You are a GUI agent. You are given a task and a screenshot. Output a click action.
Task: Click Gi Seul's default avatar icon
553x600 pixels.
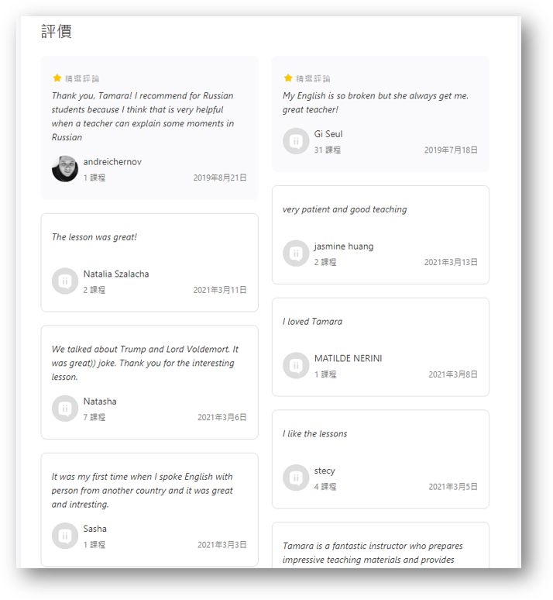point(296,141)
